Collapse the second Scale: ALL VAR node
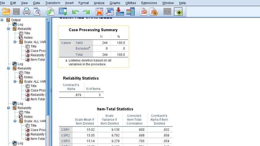 coord(15,82)
